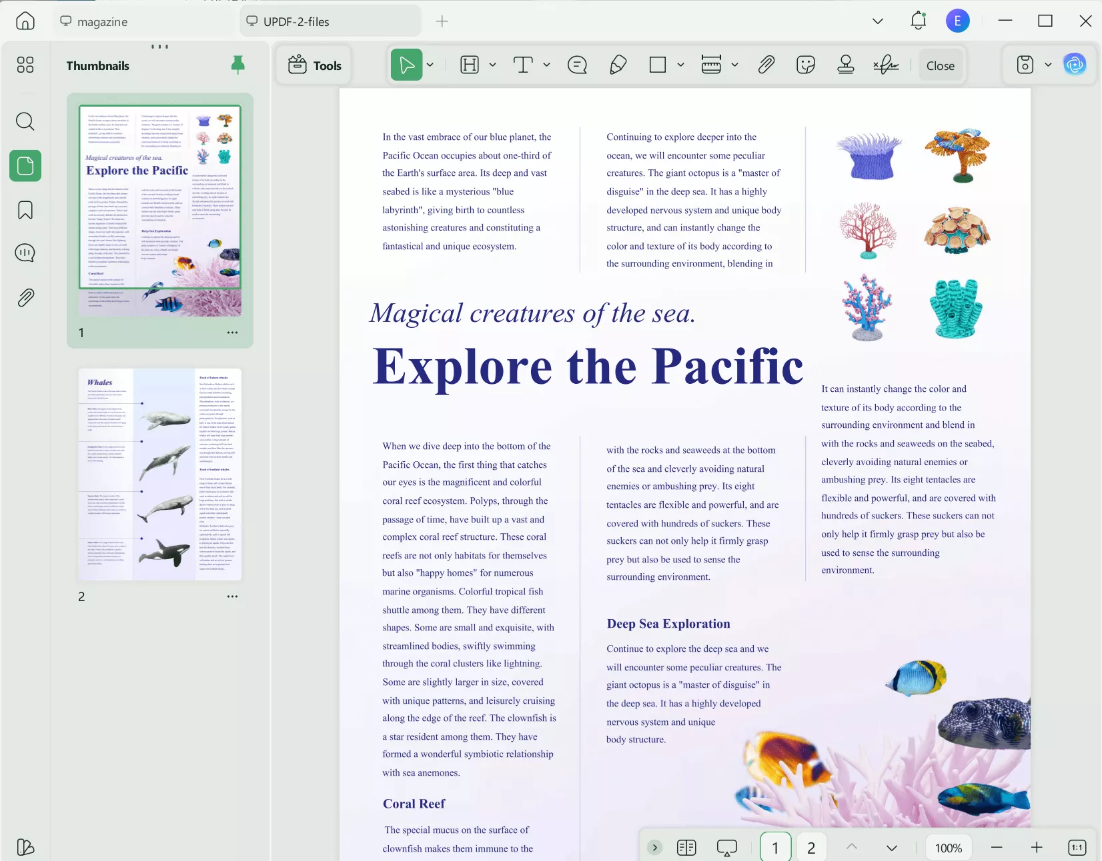Select the stamp tool

pos(845,65)
